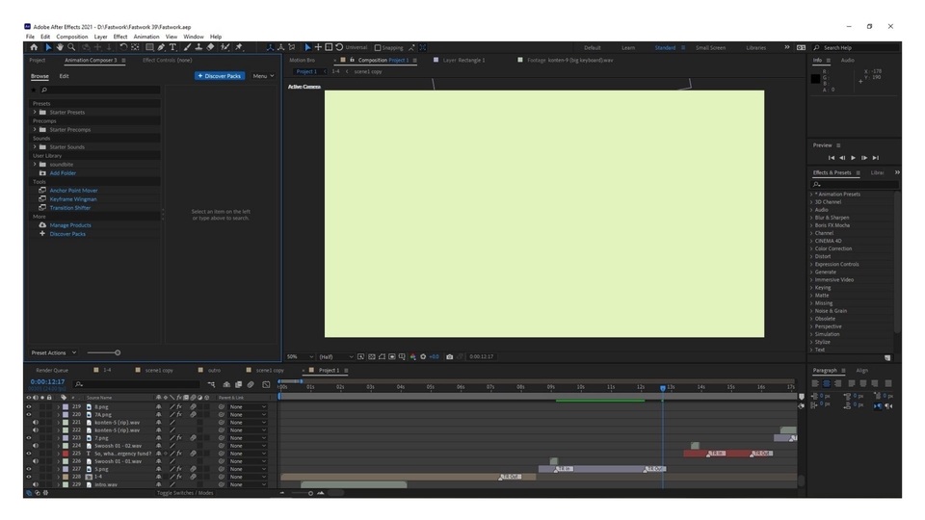Image resolution: width=925 pixels, height=520 pixels.
Task: Select the Selection arrow tool
Action: pos(48,47)
